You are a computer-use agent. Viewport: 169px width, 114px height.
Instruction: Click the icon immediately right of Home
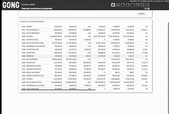click(x=118, y=5)
